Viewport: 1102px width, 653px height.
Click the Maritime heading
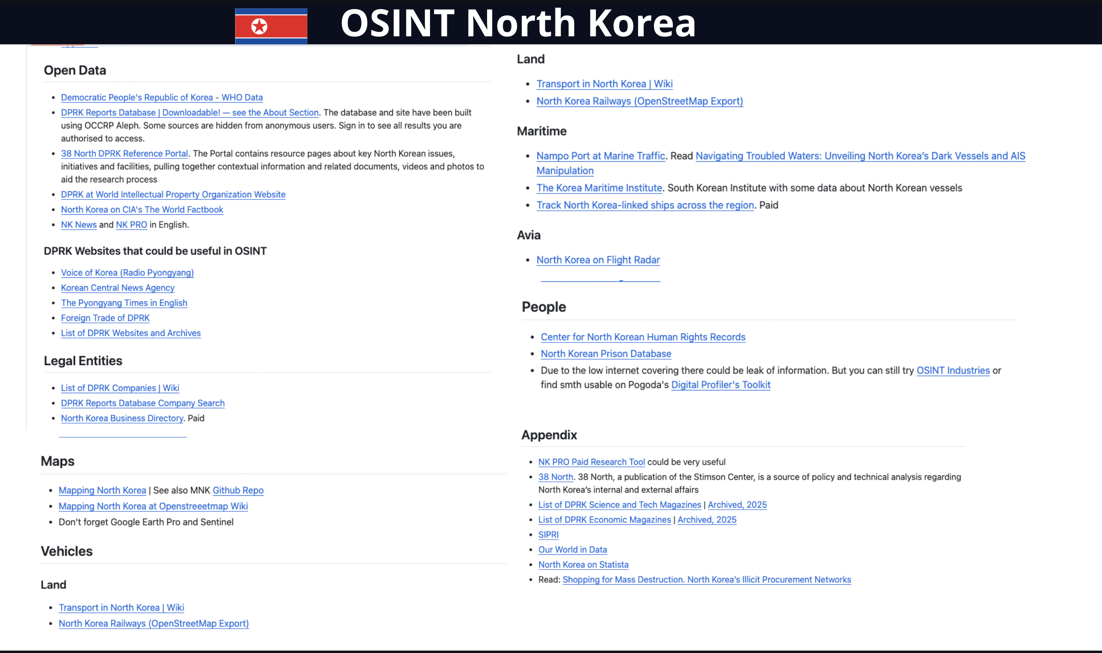tap(541, 131)
